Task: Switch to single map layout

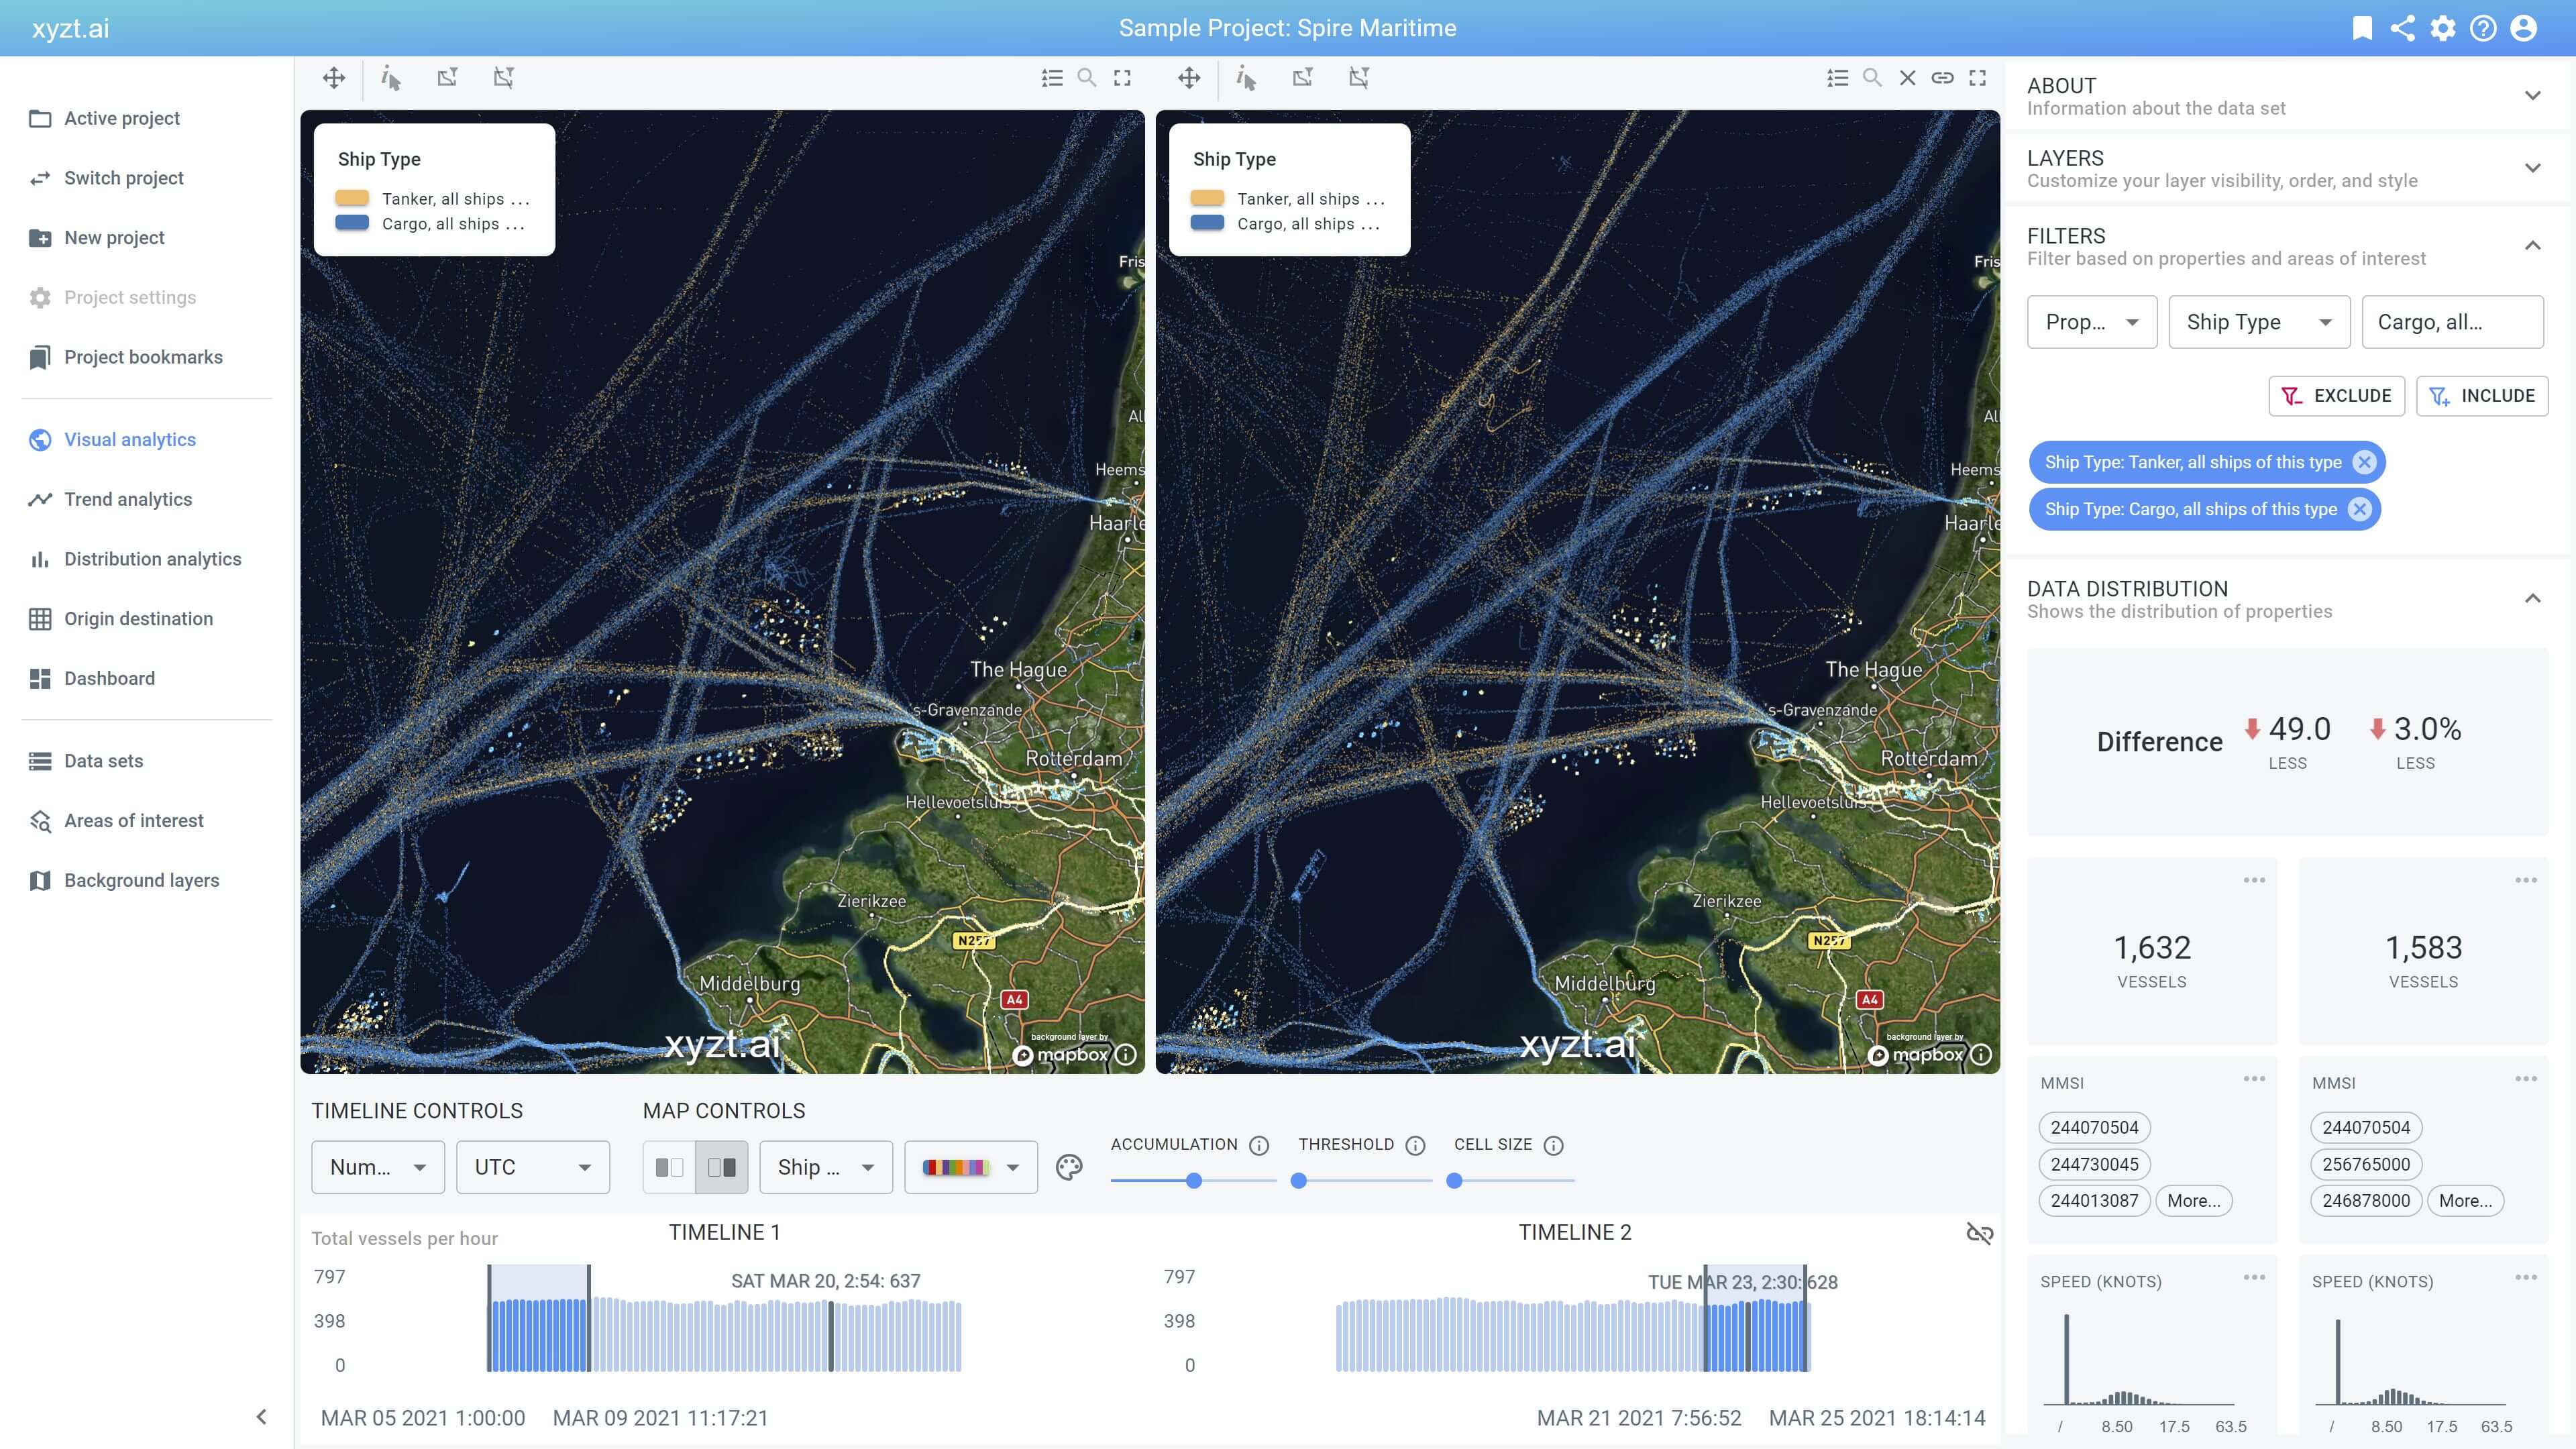Action: pos(669,1167)
